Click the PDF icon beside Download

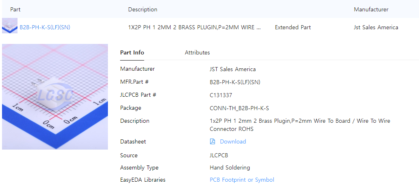tap(213, 141)
